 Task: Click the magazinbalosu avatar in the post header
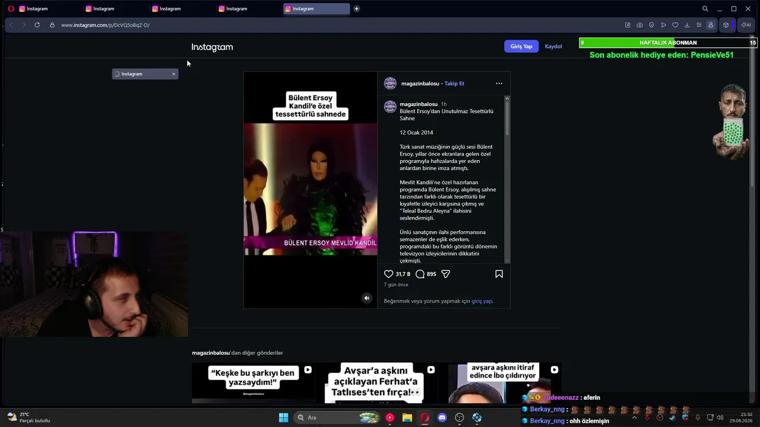point(390,84)
